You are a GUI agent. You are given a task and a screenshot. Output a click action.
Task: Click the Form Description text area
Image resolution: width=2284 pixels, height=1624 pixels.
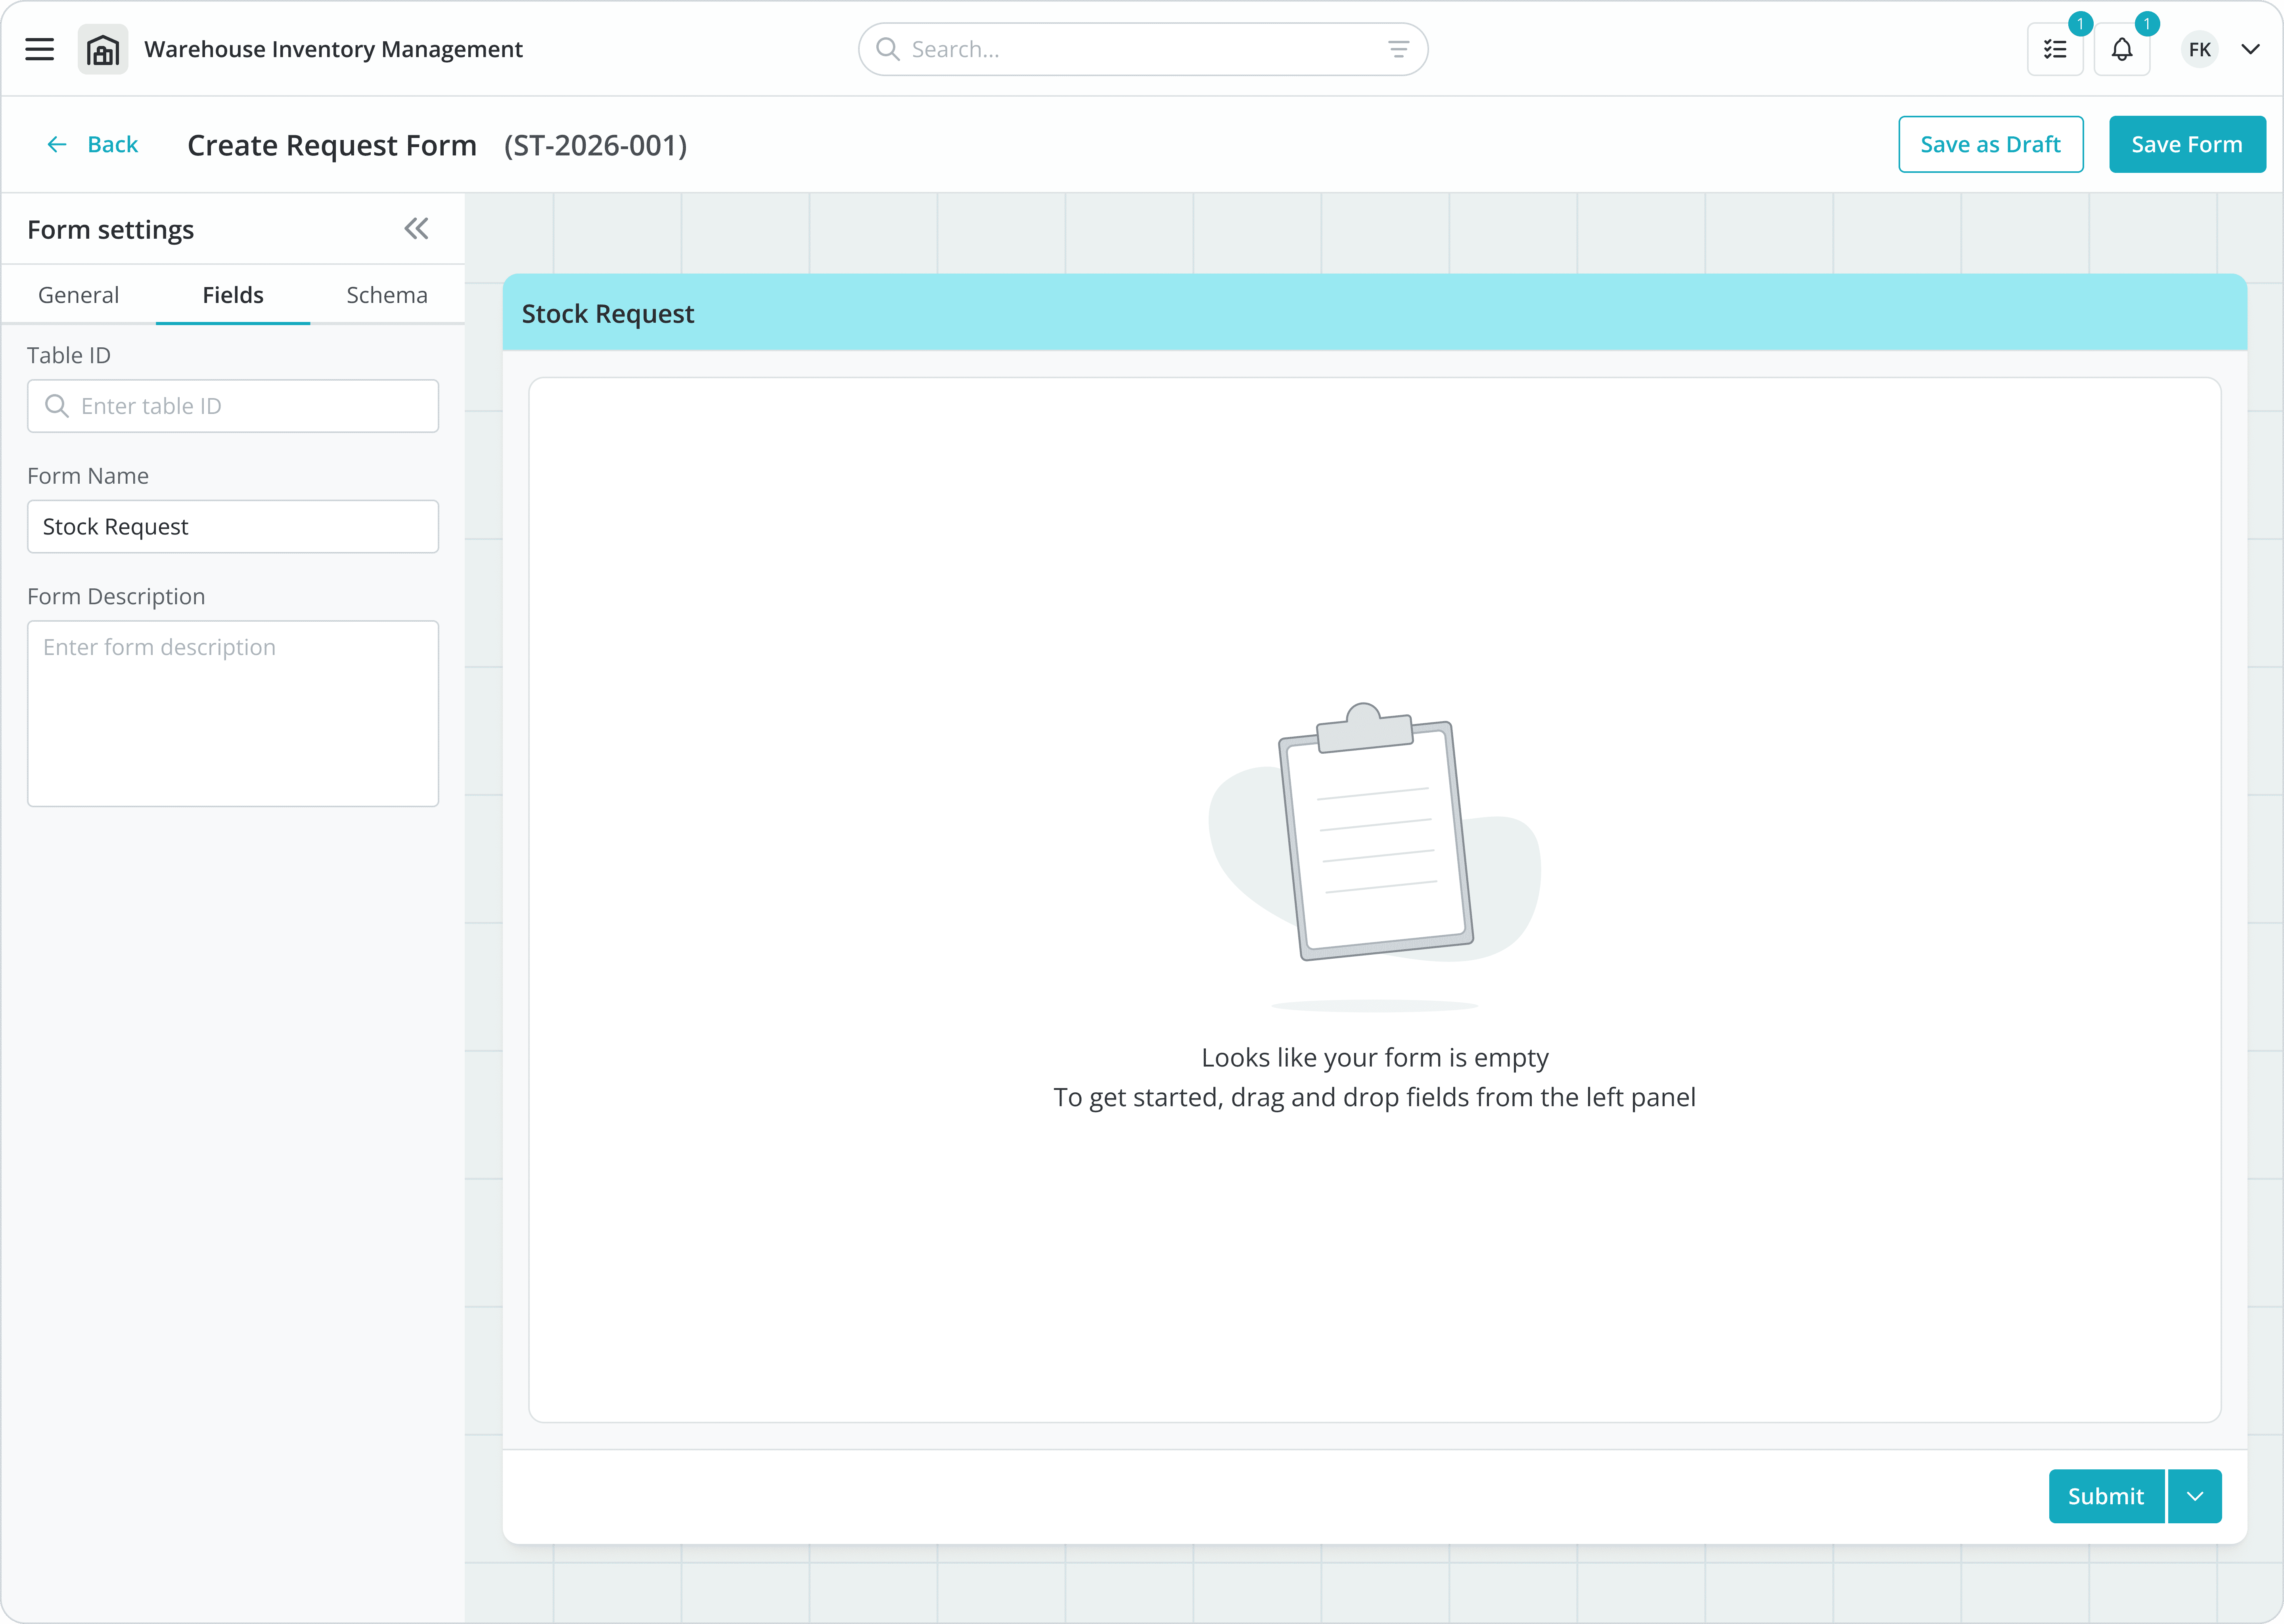(233, 713)
